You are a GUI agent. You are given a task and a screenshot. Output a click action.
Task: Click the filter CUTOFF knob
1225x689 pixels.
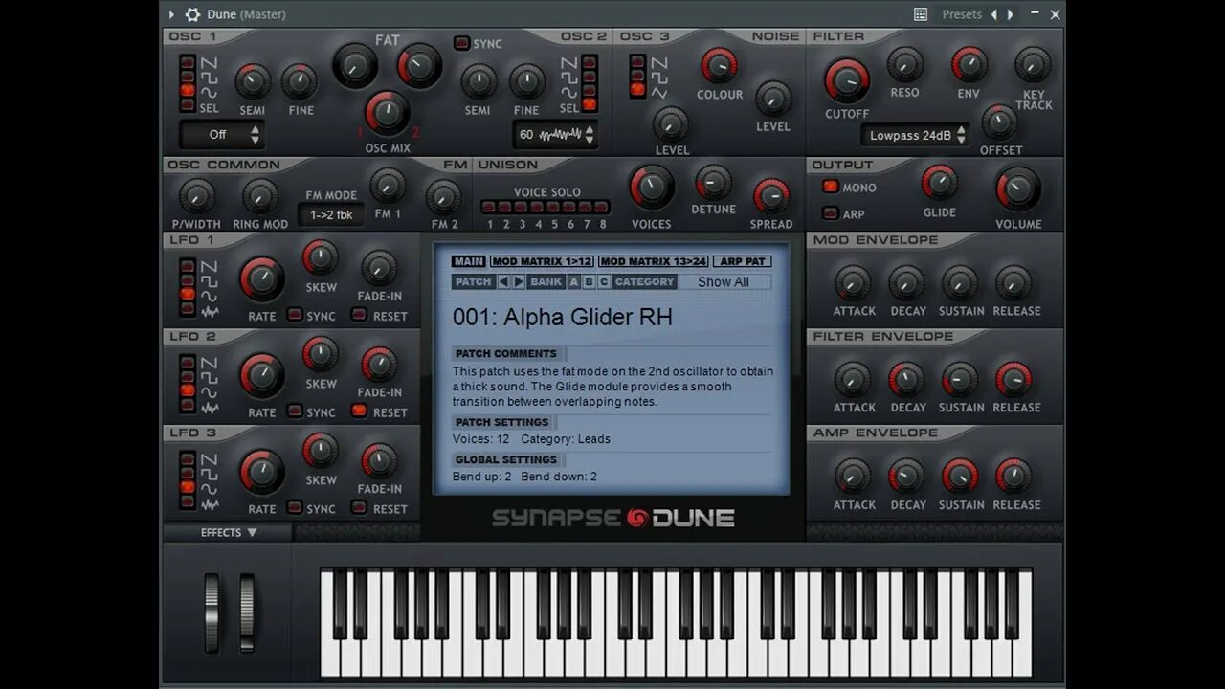[847, 80]
